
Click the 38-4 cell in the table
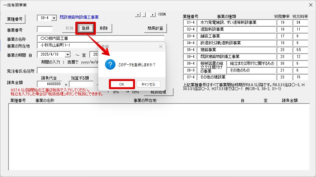(190, 57)
